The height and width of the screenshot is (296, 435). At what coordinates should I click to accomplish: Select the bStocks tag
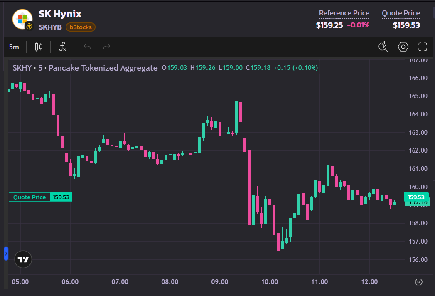pyautogui.click(x=81, y=27)
